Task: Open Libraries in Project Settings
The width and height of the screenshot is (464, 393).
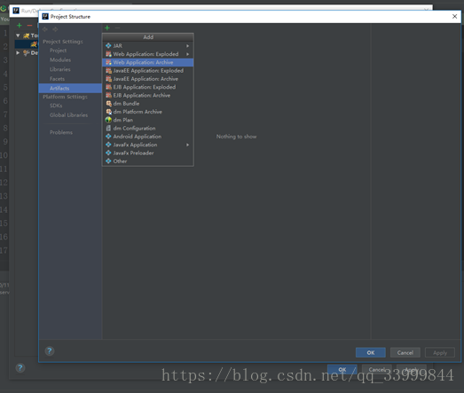Action: (x=60, y=69)
